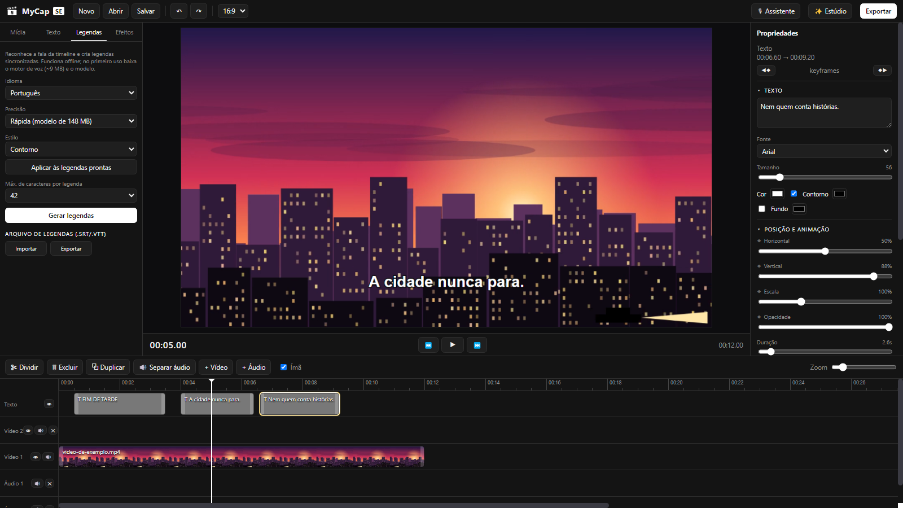Duplicate the selected clip with Duplicar
This screenshot has width=903, height=508.
point(108,367)
